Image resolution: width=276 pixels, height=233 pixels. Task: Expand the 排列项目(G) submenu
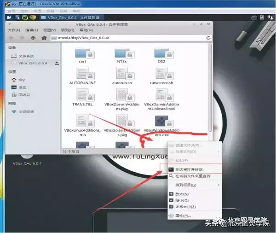point(195,185)
